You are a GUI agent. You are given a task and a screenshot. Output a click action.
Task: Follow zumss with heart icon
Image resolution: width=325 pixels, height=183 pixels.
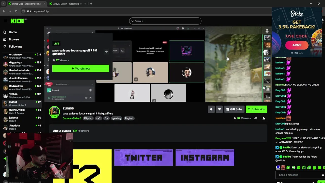coord(219,109)
